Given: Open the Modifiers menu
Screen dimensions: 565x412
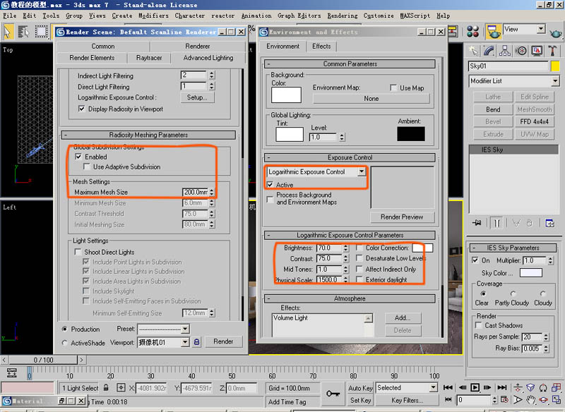Looking at the screenshot, I should (x=153, y=16).
